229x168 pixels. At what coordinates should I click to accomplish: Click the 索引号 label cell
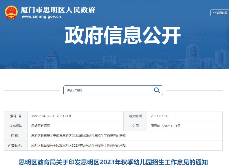pyautogui.click(x=16, y=116)
